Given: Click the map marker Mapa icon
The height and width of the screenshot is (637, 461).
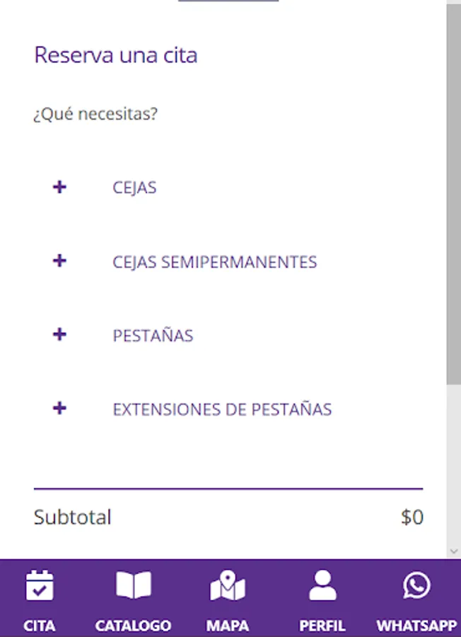Looking at the screenshot, I should coord(228,585).
